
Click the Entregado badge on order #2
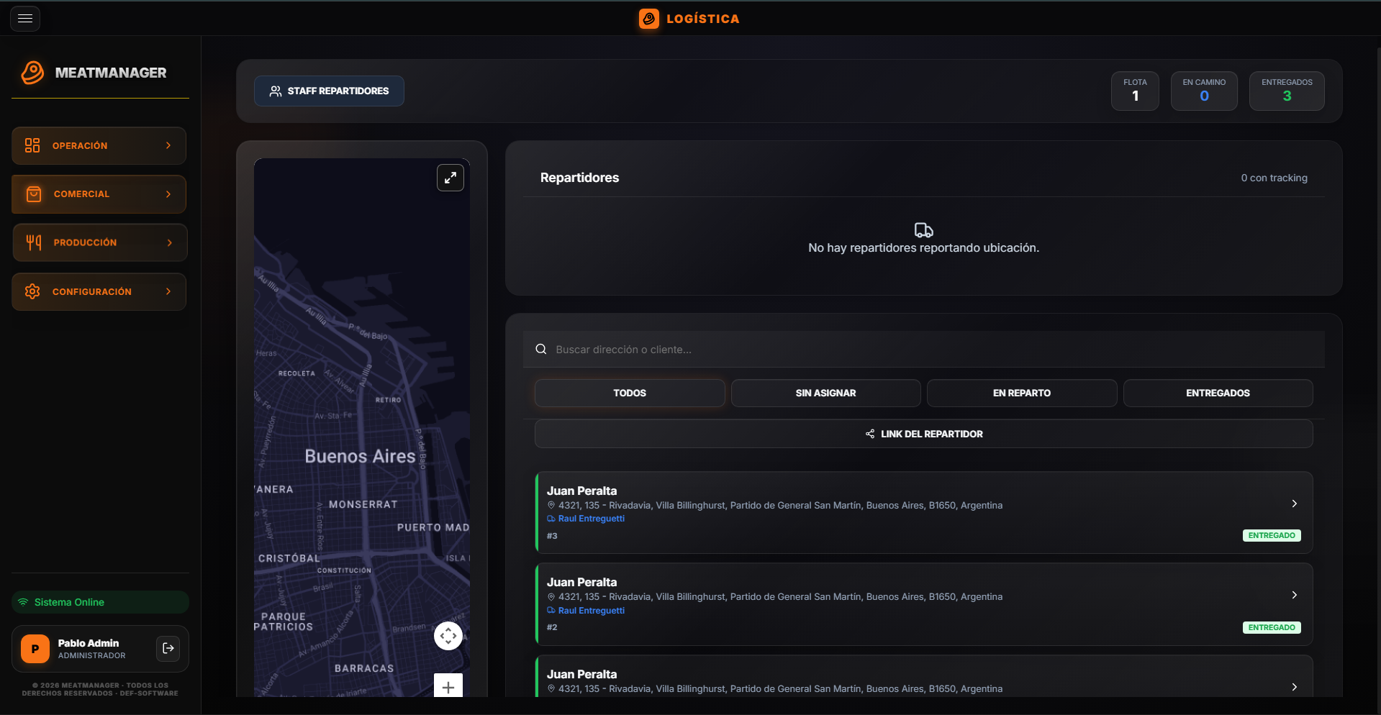[1272, 627]
